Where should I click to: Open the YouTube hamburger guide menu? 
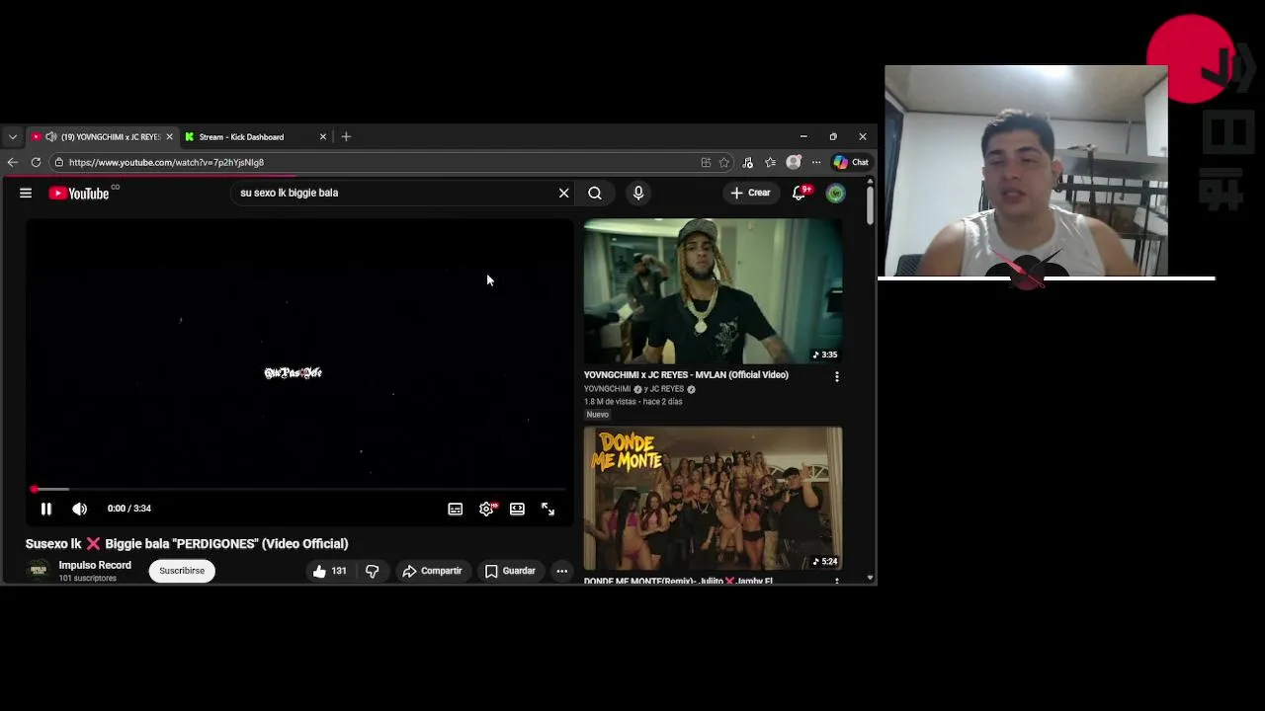click(26, 194)
